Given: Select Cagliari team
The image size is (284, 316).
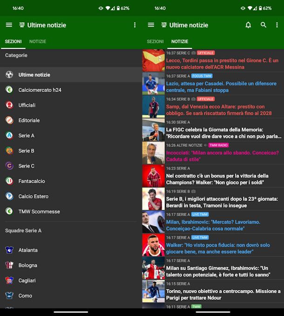Looking at the screenshot, I should [71, 280].
